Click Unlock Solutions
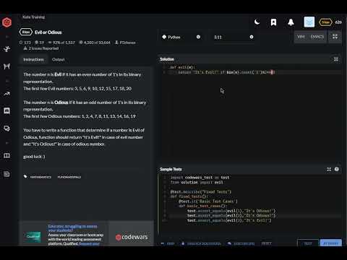Viewport: 347px width, 260px height. click(201, 243)
